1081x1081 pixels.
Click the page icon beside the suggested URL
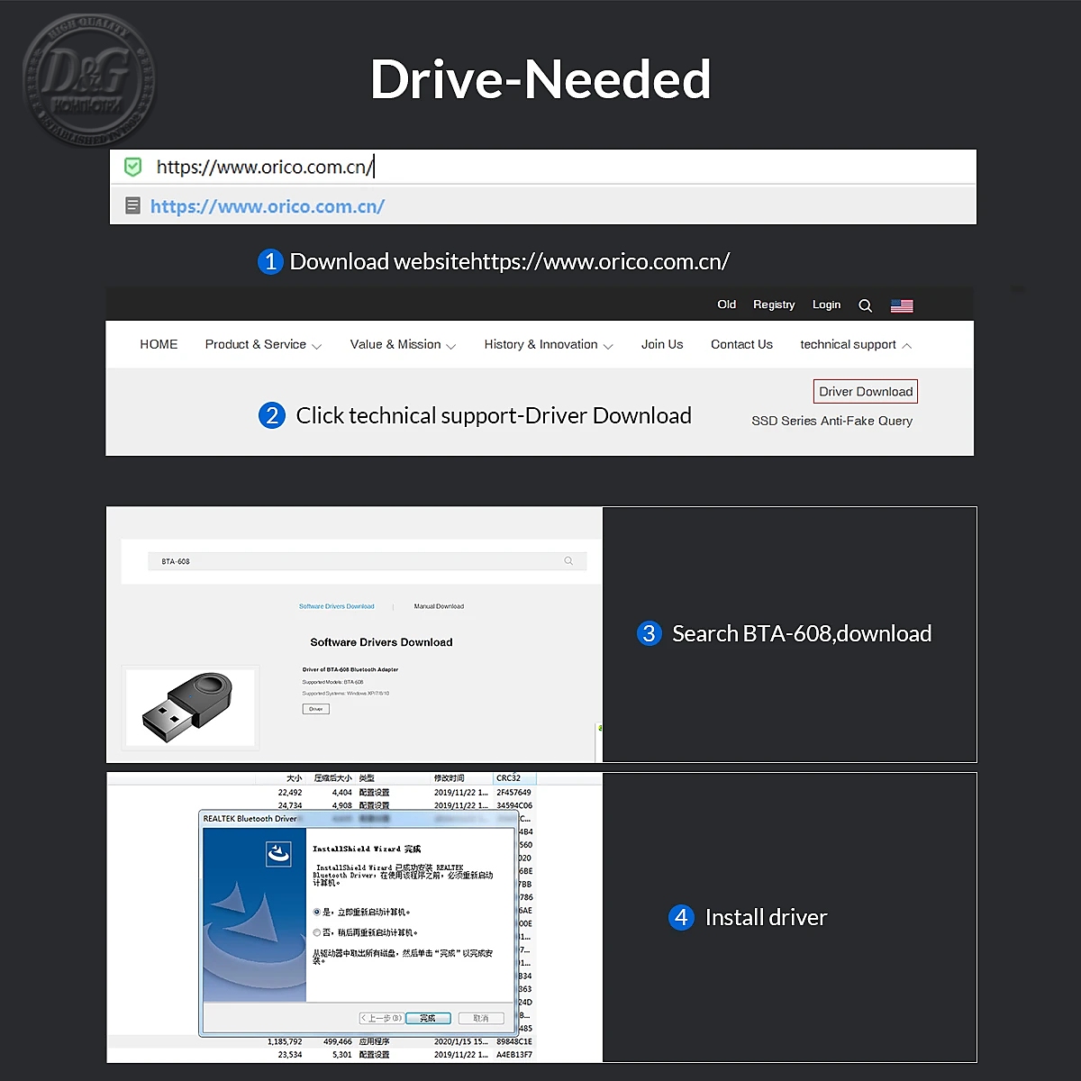click(132, 205)
